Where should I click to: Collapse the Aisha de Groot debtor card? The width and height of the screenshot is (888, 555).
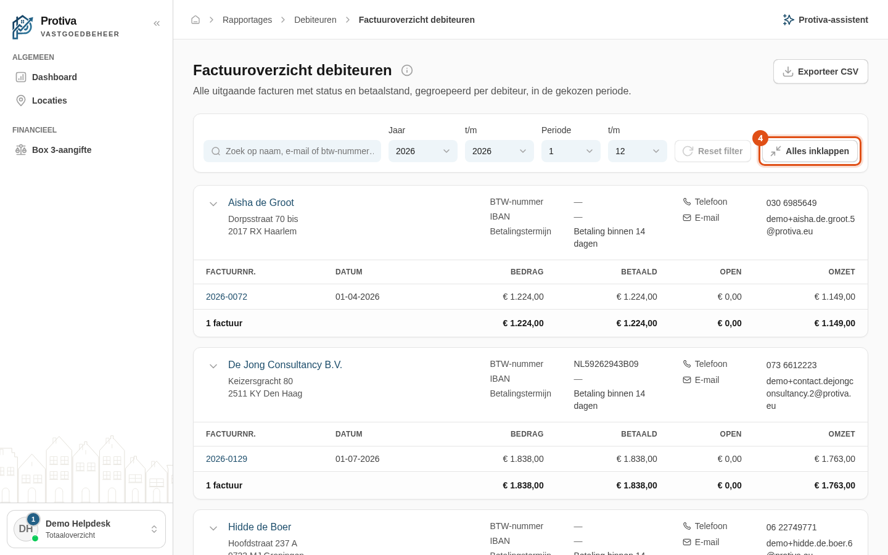click(213, 204)
